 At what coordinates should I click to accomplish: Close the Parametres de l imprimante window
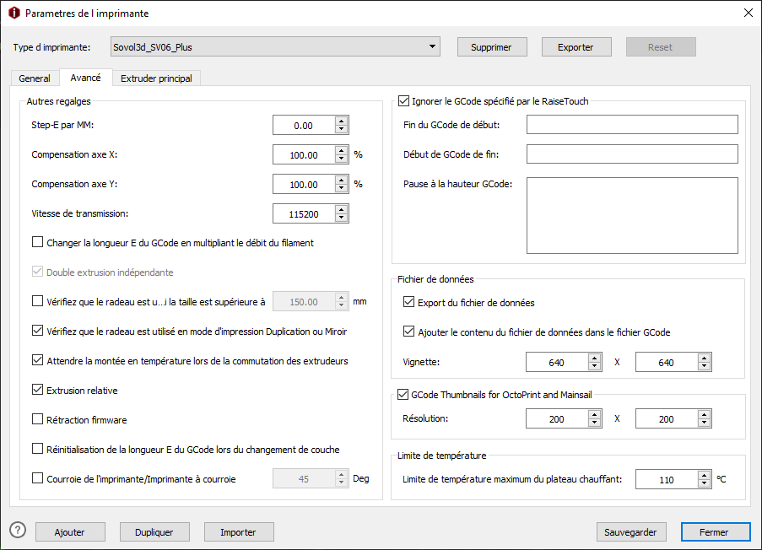tap(748, 13)
